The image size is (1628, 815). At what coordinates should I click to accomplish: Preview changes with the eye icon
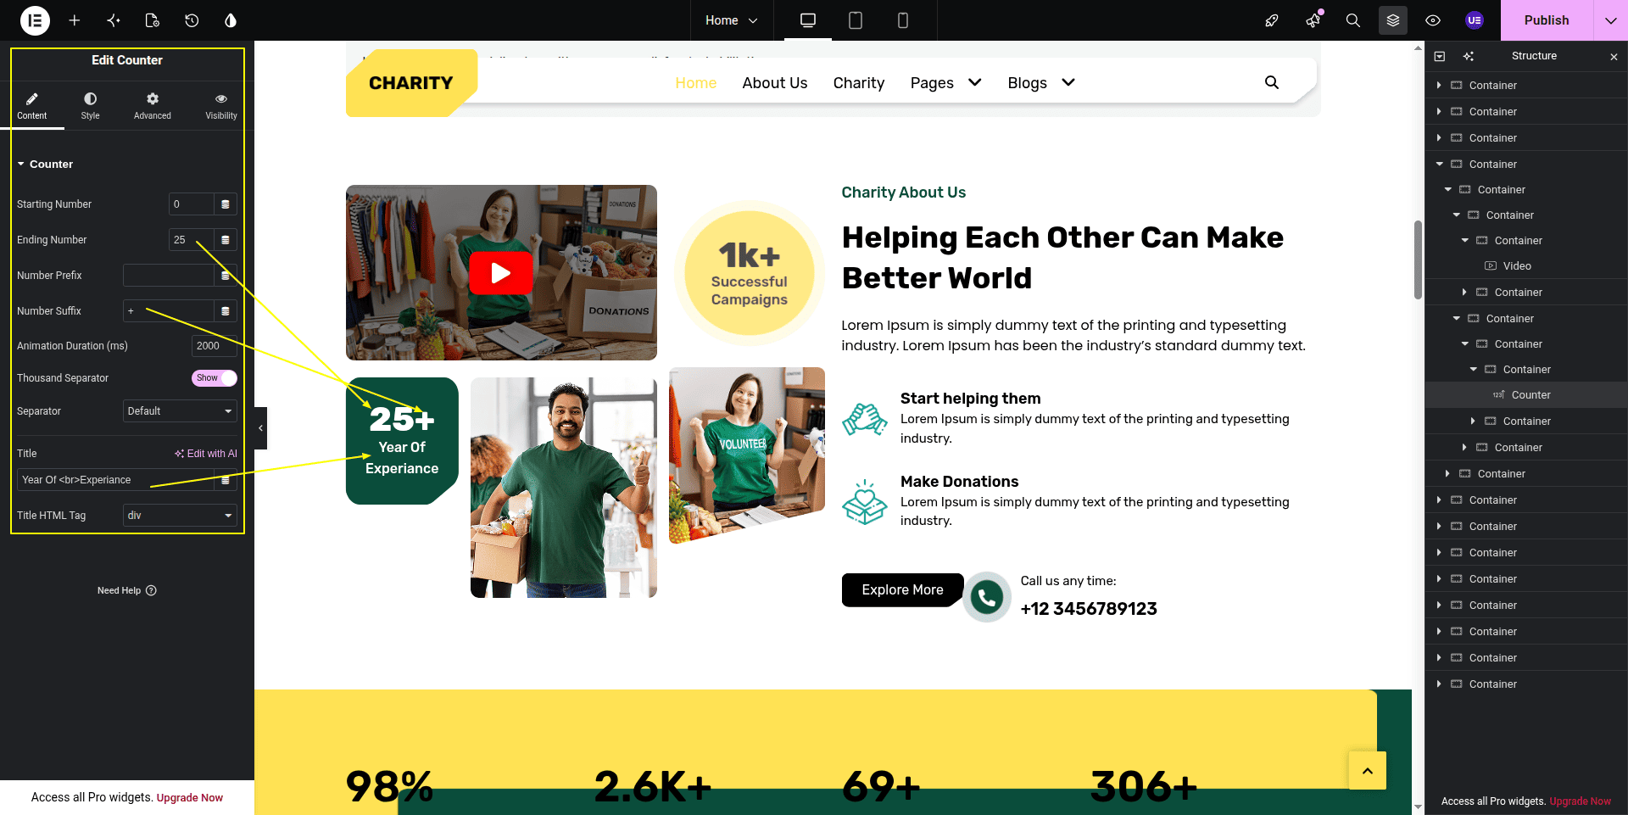pos(1433,20)
